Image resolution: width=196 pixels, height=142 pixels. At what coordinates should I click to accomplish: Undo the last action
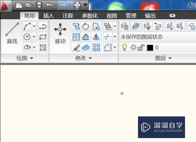point(49,5)
